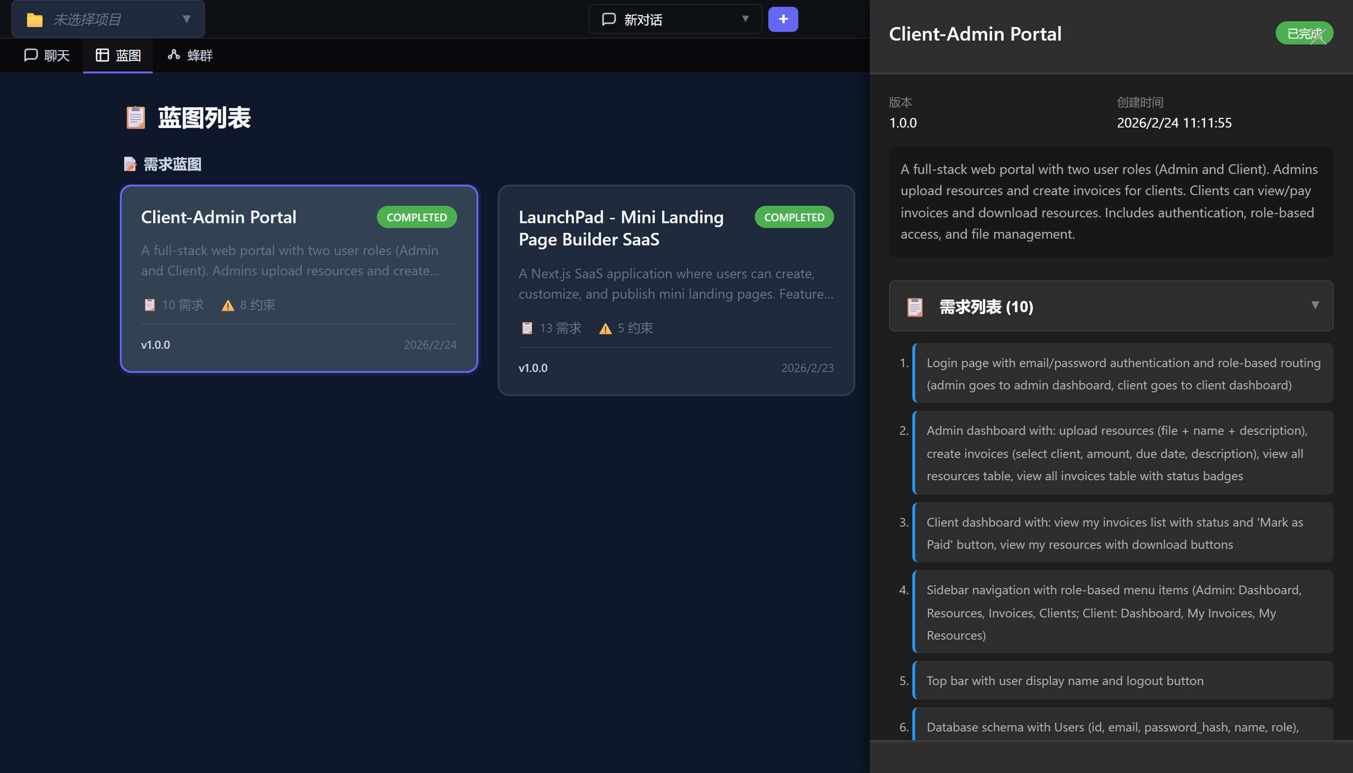1353x773 pixels.
Task: Click the 已完成 badge in the detail panel
Action: tap(1305, 33)
